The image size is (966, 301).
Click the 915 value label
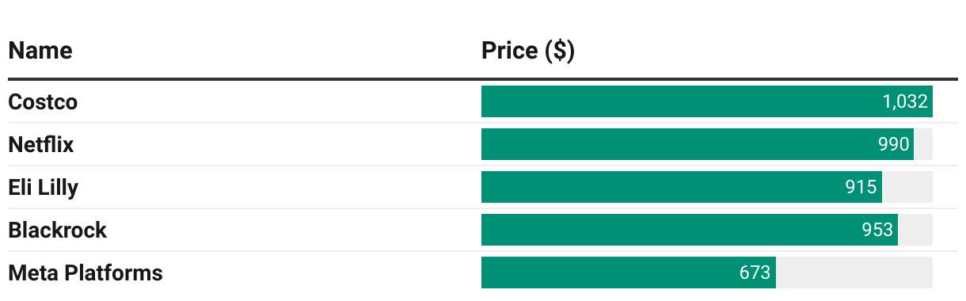(x=861, y=188)
